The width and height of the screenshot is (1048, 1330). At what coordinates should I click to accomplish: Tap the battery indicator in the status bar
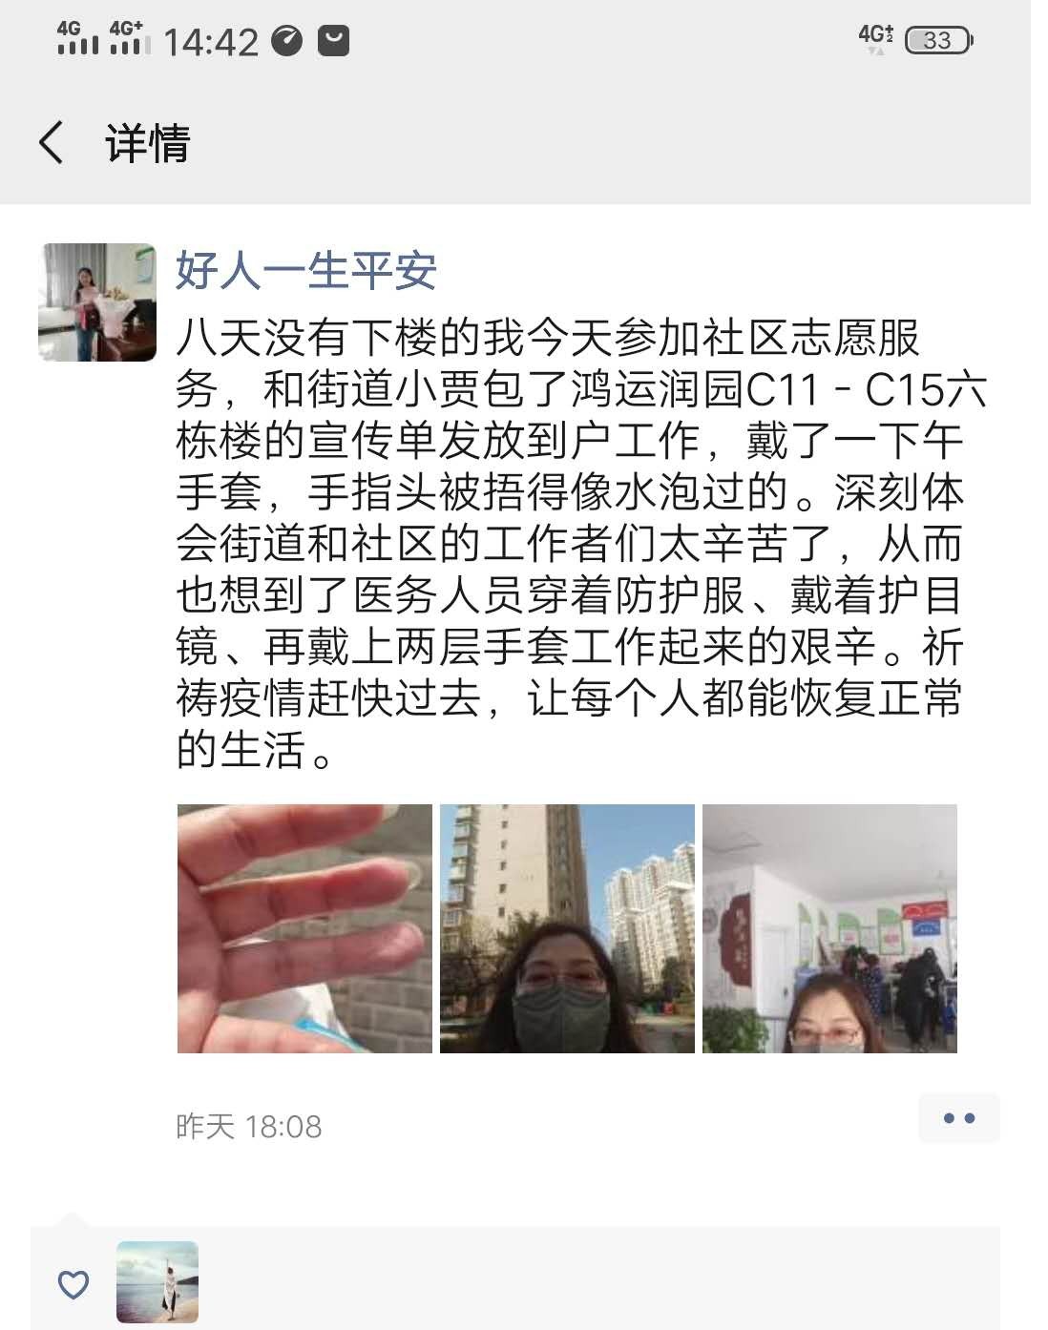pos(938,40)
